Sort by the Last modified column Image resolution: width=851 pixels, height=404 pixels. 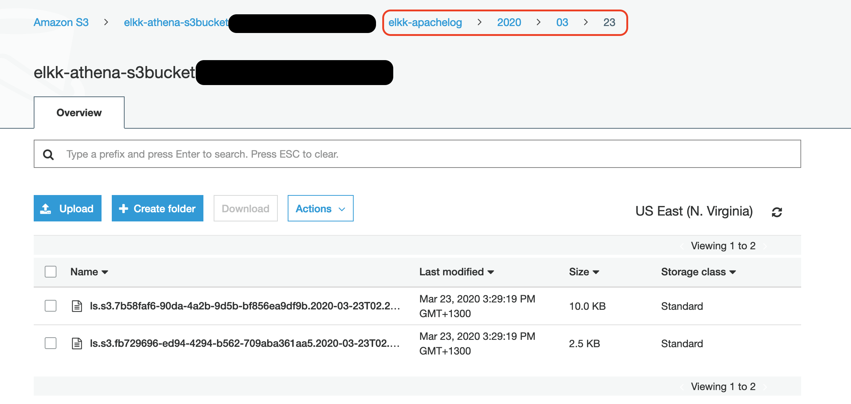(457, 272)
